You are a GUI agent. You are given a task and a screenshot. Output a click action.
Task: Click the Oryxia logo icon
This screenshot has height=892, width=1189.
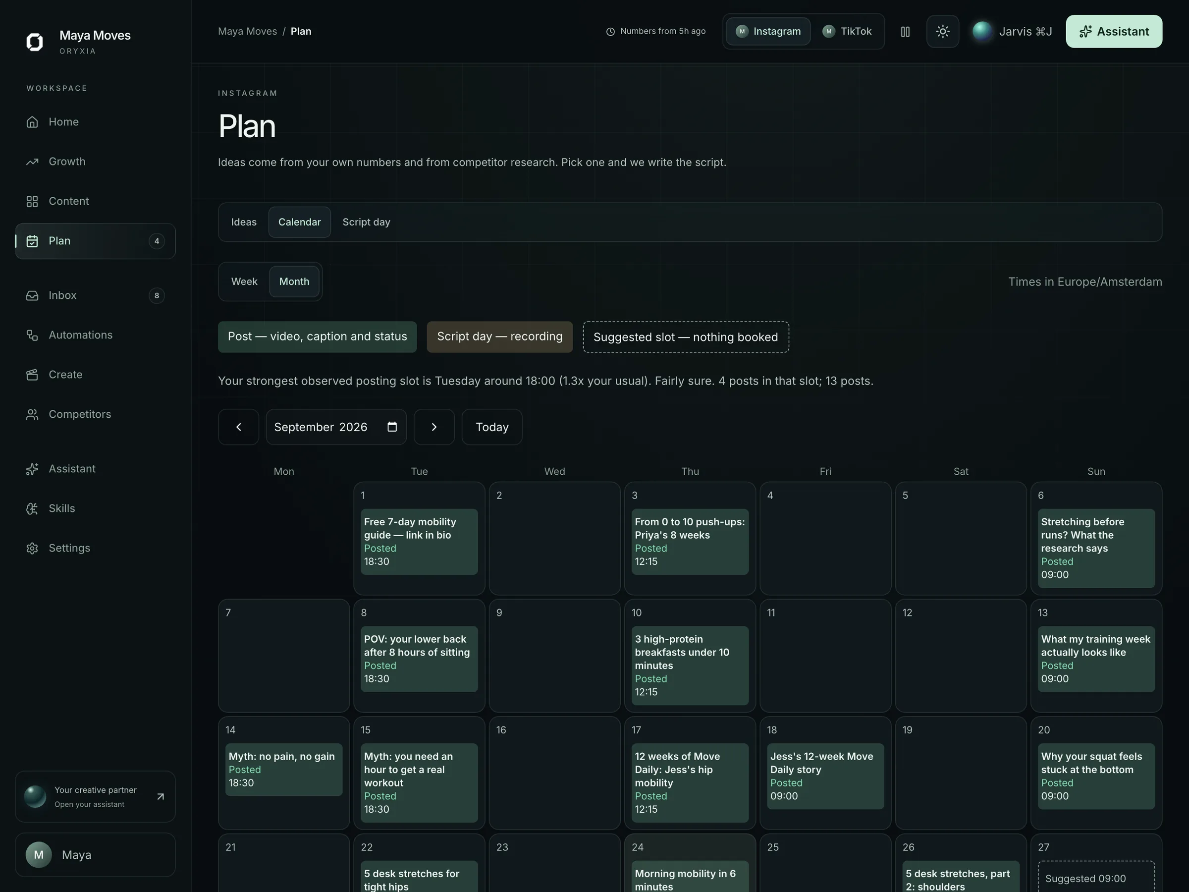point(35,42)
